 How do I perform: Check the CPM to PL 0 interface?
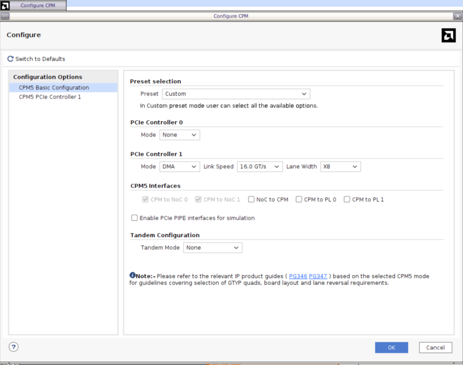click(x=299, y=199)
